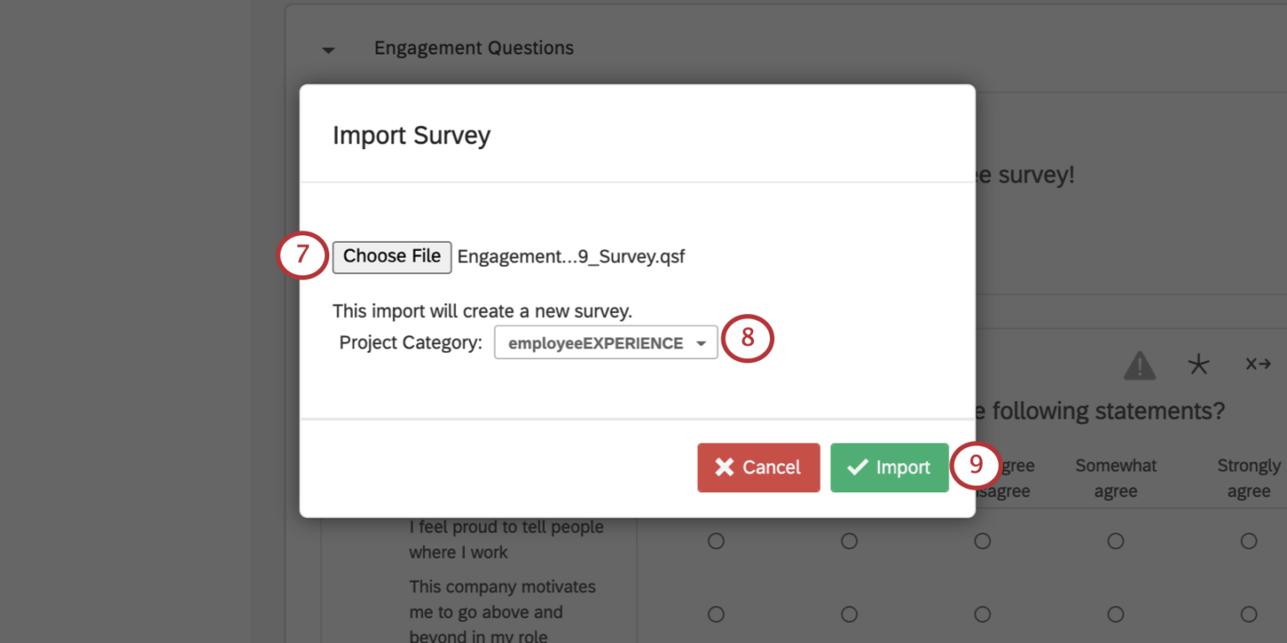Click the warning validation icon above the statements question
Viewport: 1287px width, 643px height.
point(1140,363)
